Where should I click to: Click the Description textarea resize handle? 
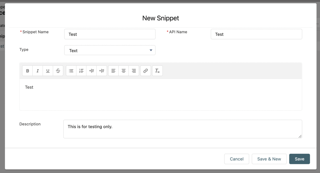pyautogui.click(x=300, y=136)
